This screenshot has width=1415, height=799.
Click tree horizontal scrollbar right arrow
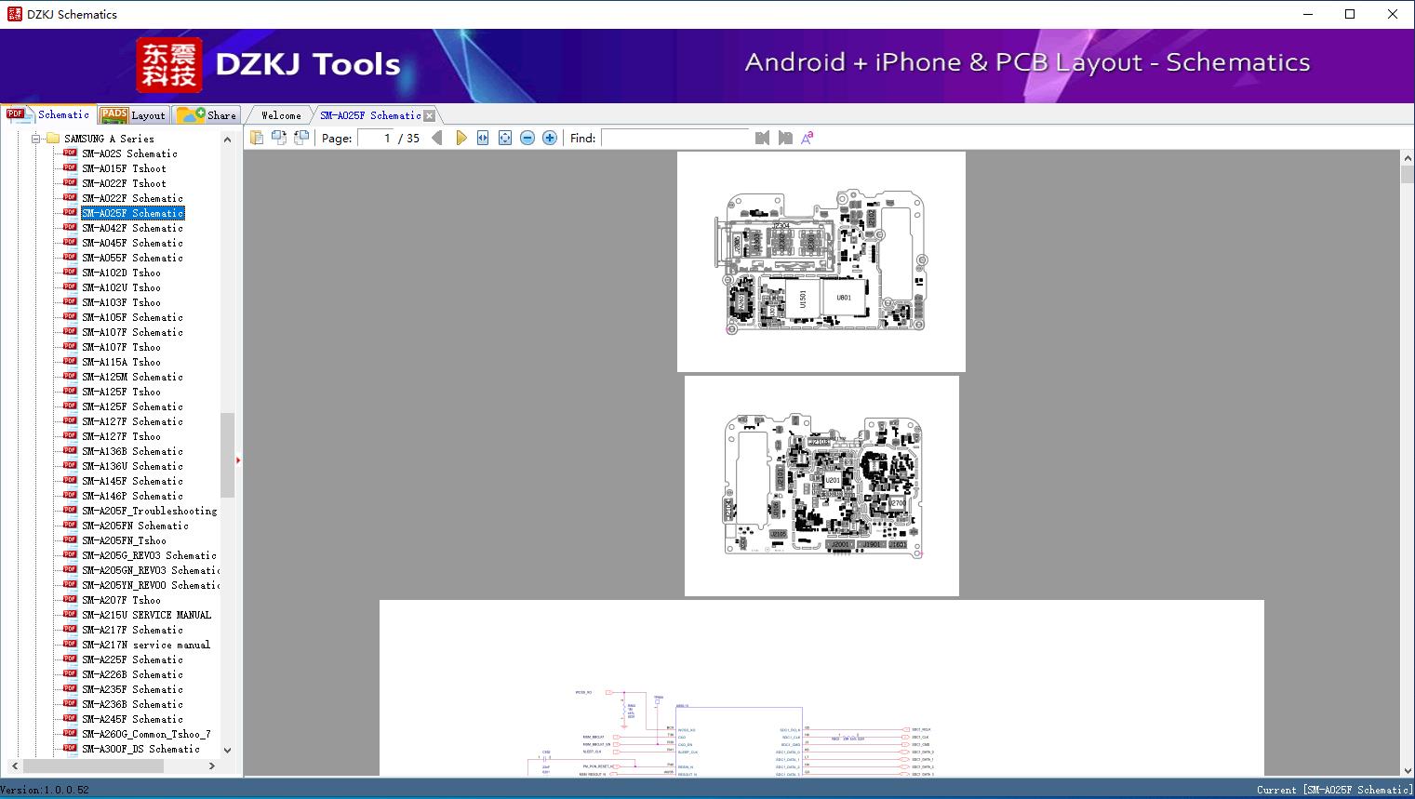click(x=212, y=766)
